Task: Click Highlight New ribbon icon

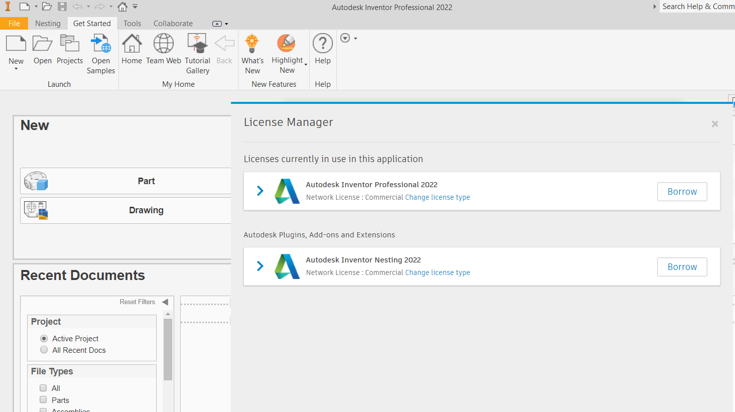Action: [x=287, y=43]
